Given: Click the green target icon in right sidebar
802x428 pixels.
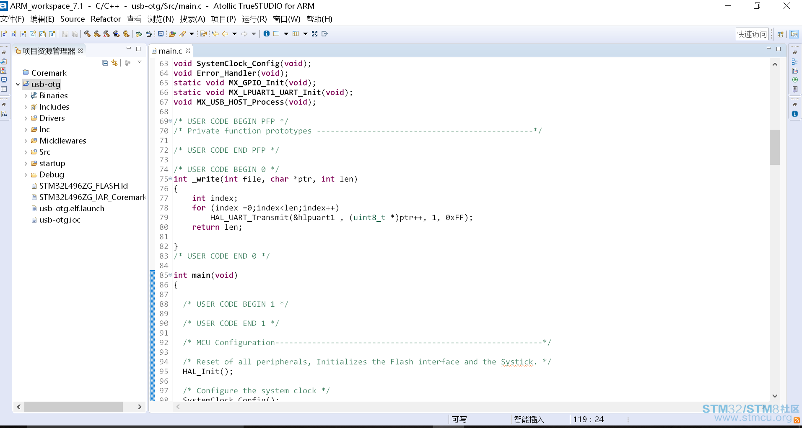Looking at the screenshot, I should pyautogui.click(x=795, y=80).
